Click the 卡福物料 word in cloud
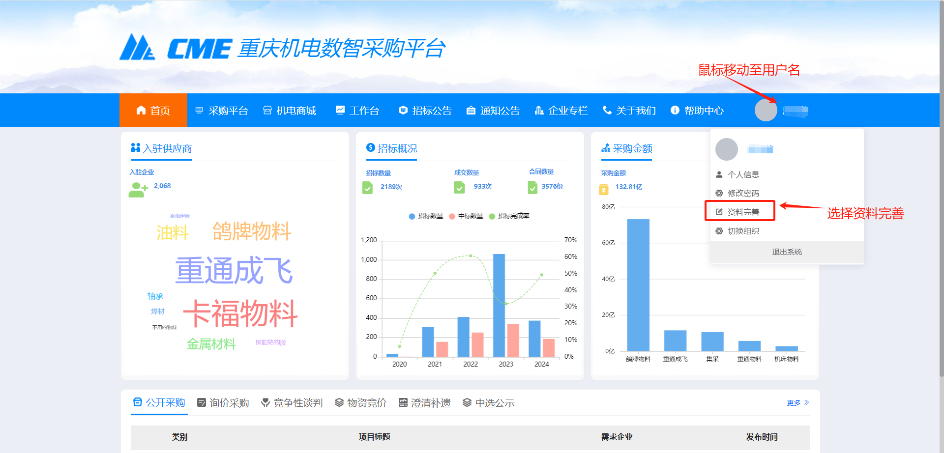This screenshot has width=944, height=453. pyautogui.click(x=240, y=313)
